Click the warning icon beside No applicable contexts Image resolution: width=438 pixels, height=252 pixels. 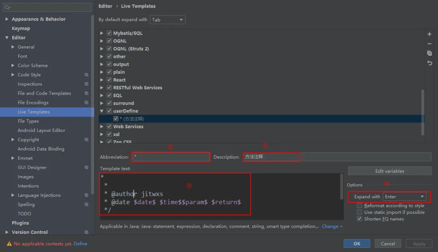click(9, 244)
